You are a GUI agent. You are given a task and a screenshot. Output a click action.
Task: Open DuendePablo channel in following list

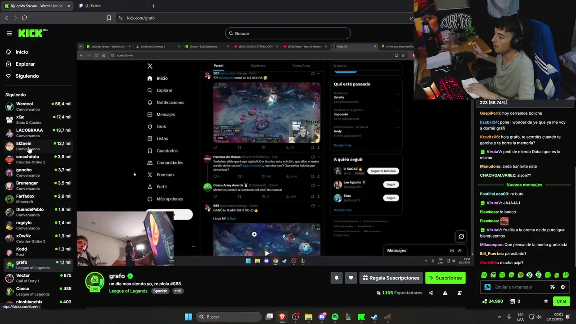point(38,212)
